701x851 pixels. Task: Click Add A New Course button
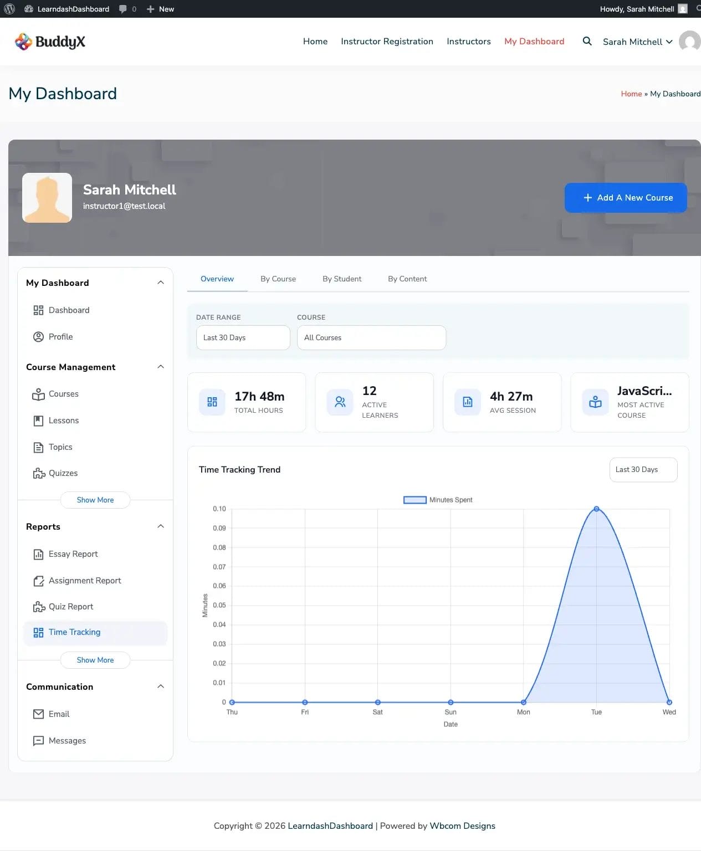tap(626, 198)
